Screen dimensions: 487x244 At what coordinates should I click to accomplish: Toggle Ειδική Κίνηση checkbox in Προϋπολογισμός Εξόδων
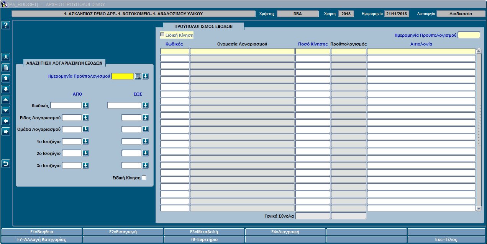tap(162, 35)
